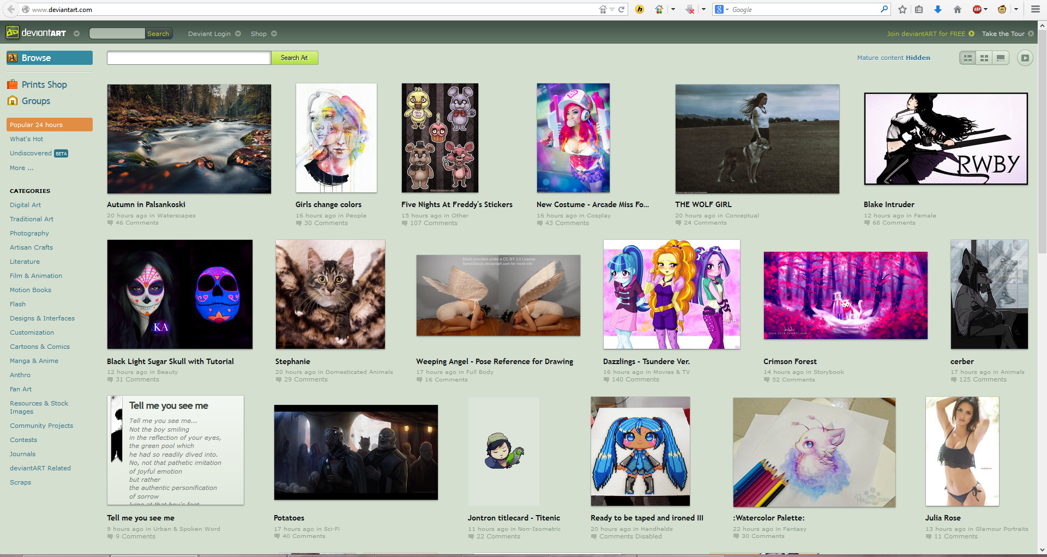Viewport: 1047px width, 557px height.
Task: Click the globe site identity icon
Action: 26,10
